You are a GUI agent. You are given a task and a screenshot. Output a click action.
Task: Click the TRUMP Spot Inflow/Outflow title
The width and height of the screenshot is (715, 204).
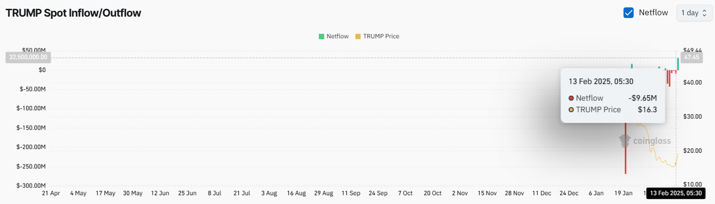tap(73, 13)
